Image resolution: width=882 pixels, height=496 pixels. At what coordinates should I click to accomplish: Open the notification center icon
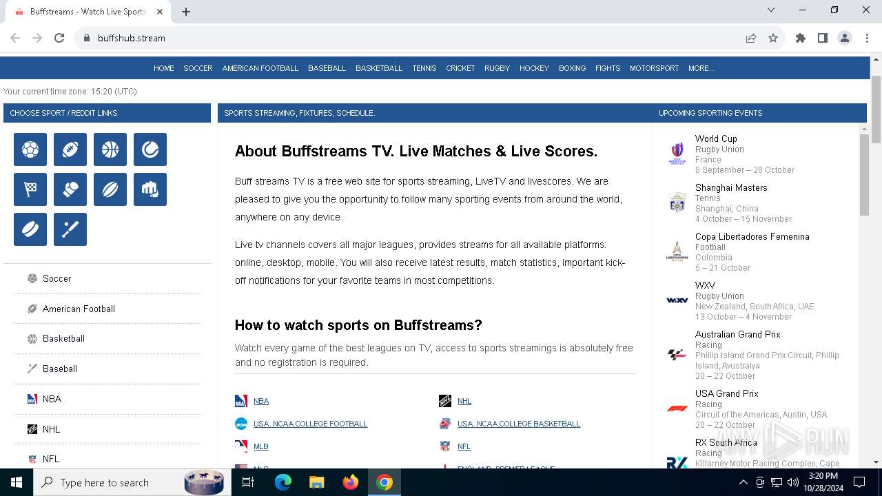[x=859, y=482]
